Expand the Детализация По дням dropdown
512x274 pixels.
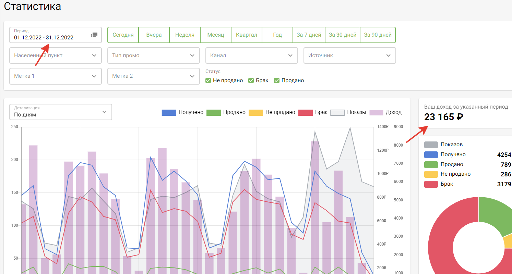61,112
